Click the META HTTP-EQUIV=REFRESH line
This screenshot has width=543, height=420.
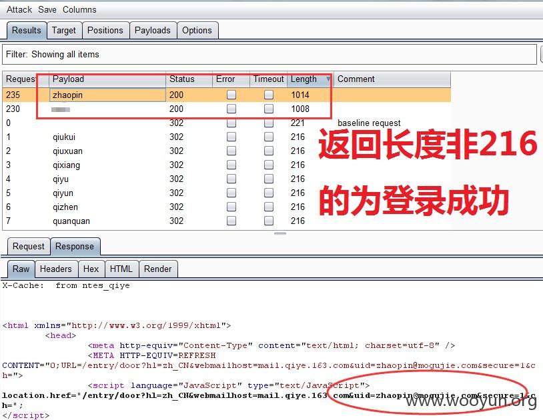click(x=151, y=355)
